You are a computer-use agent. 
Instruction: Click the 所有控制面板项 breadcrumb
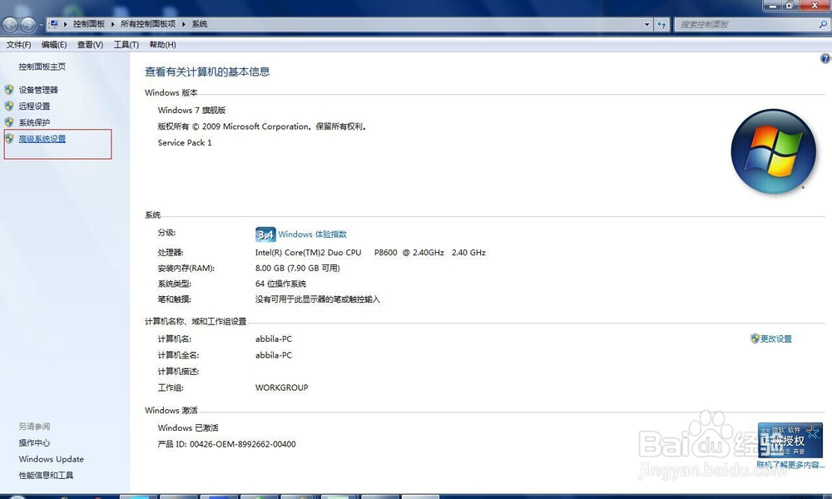(x=148, y=24)
